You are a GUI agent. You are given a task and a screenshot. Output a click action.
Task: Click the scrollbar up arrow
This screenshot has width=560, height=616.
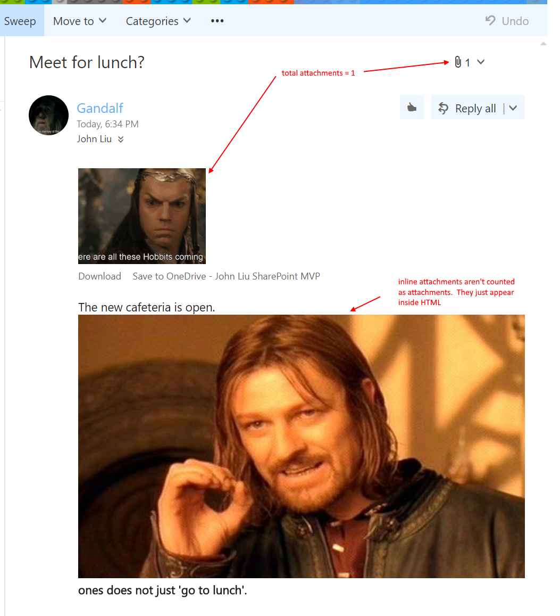tap(544, 44)
